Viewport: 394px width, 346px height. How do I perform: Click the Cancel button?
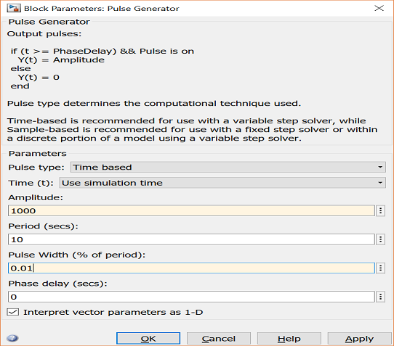[x=219, y=339]
